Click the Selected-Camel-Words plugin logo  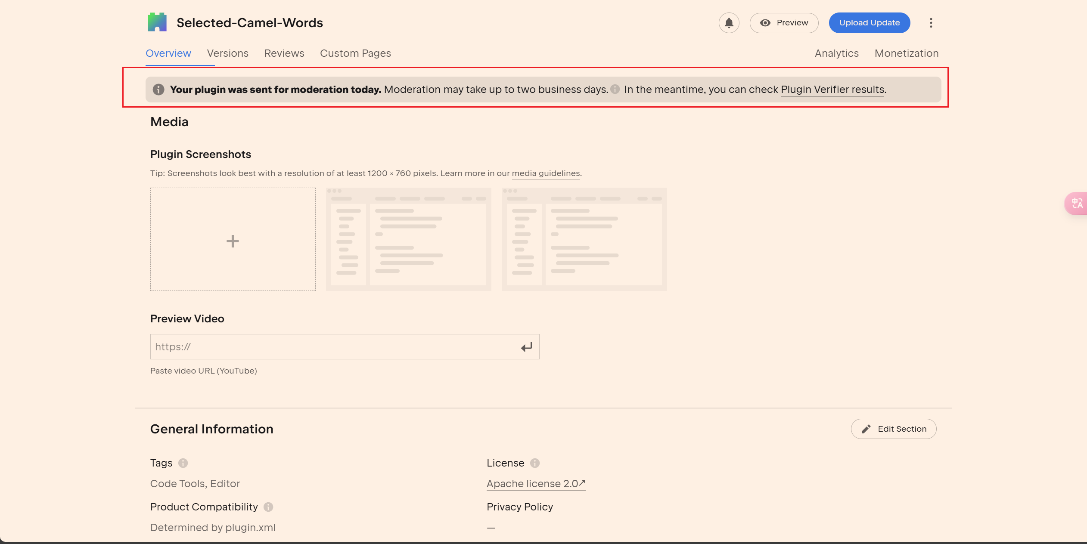click(x=158, y=22)
